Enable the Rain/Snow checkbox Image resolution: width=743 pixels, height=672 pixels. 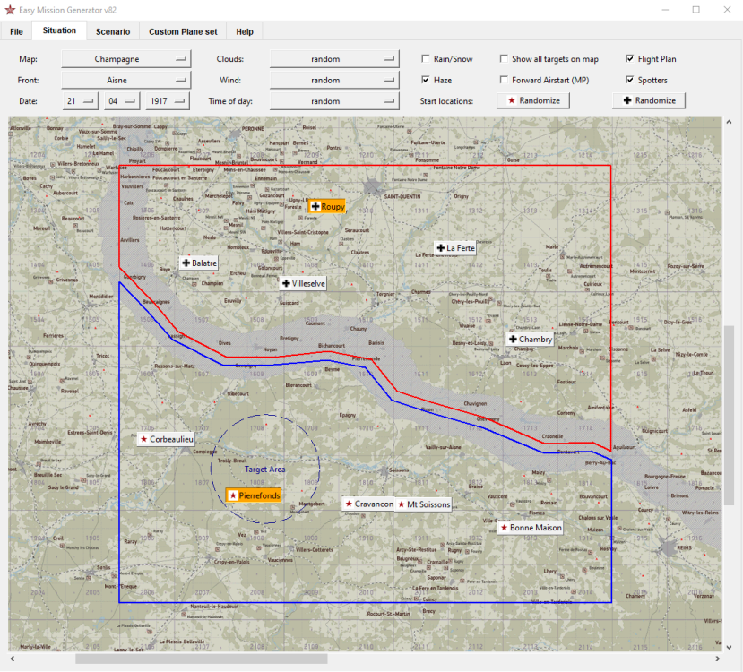(426, 59)
